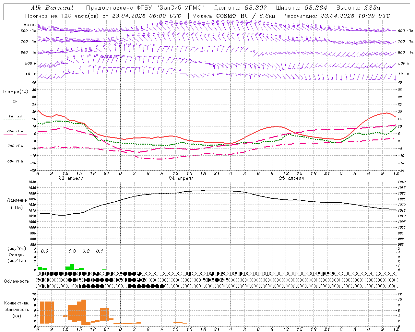The image size is (415, 332).
Task: Click the "Прогноз на 120 часа(ов)" text
Action: (x=63, y=16)
